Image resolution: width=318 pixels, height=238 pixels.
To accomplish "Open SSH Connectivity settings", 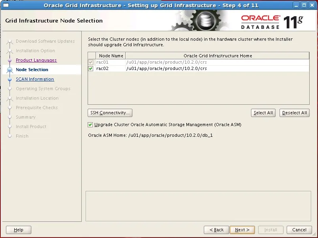I will coord(110,113).
